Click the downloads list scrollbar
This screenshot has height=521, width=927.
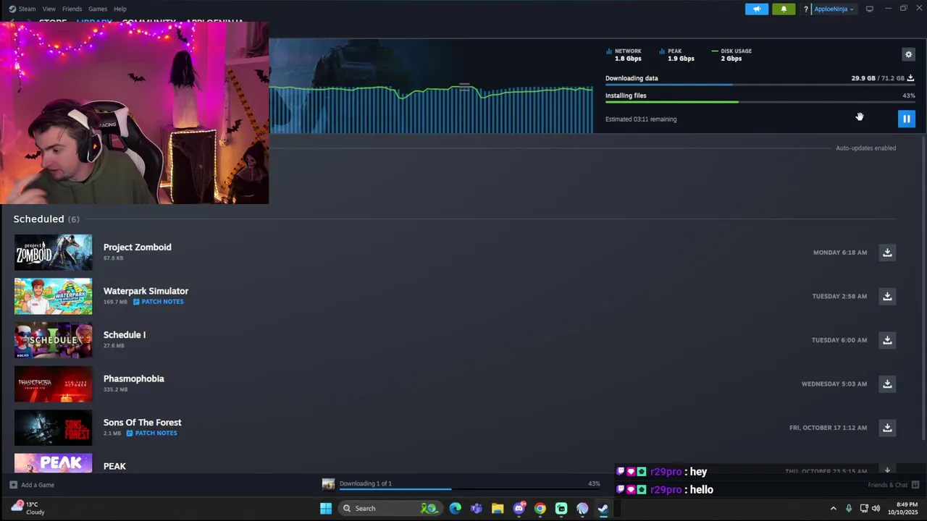(923, 287)
